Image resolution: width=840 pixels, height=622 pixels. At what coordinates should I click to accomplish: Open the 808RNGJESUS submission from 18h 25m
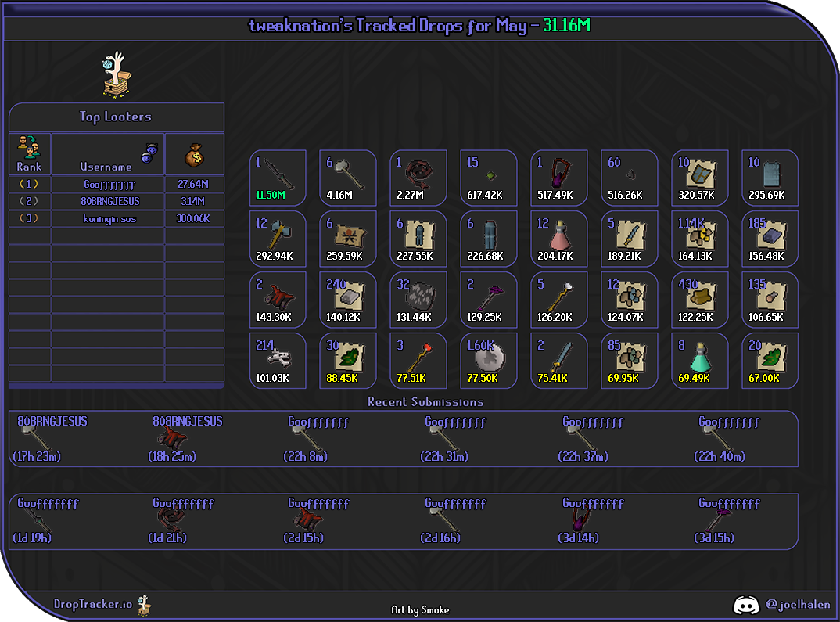[x=186, y=439]
